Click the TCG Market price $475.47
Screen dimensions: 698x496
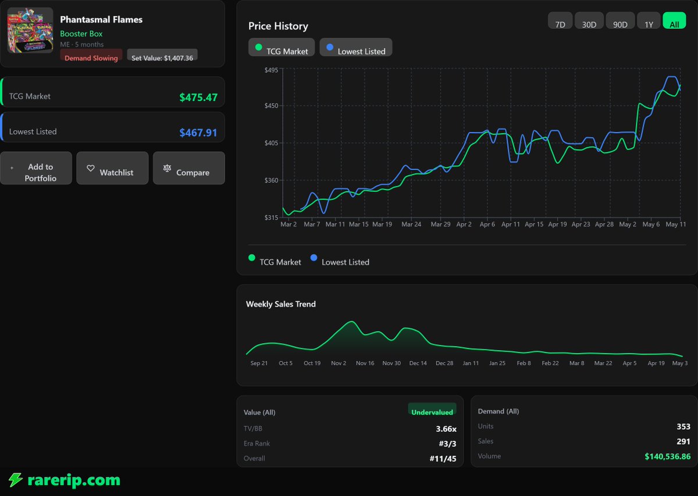[x=198, y=97]
